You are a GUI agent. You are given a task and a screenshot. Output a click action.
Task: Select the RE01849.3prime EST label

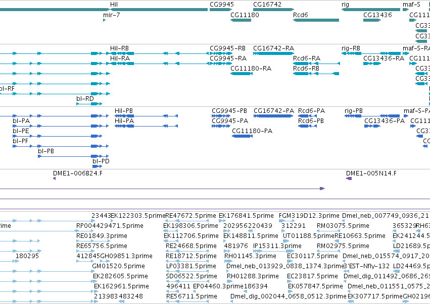[102, 236]
